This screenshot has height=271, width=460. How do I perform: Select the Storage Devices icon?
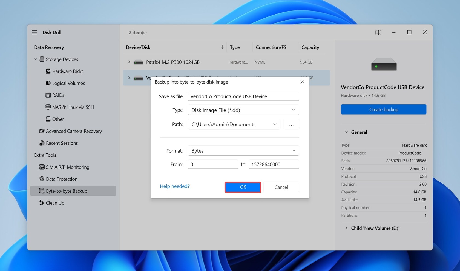(x=42, y=59)
